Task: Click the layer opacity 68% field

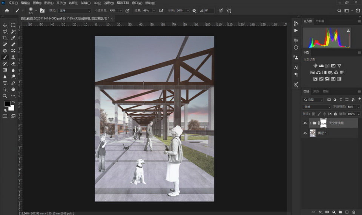Action: [x=351, y=107]
